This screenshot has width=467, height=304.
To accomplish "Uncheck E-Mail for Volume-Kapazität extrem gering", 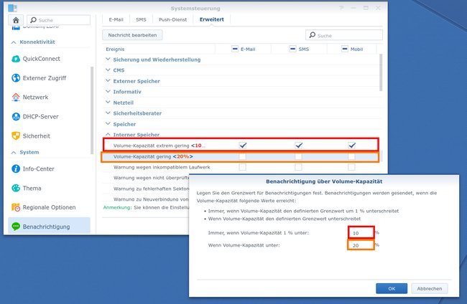I will [x=243, y=146].
